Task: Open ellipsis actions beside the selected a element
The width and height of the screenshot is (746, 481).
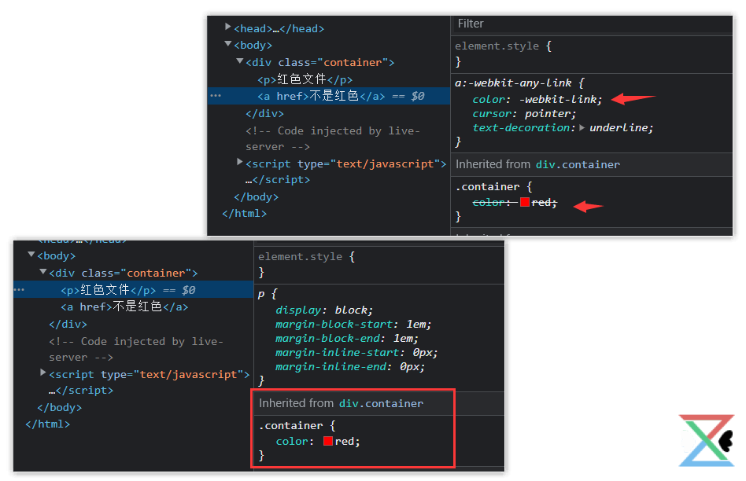Action: [216, 96]
